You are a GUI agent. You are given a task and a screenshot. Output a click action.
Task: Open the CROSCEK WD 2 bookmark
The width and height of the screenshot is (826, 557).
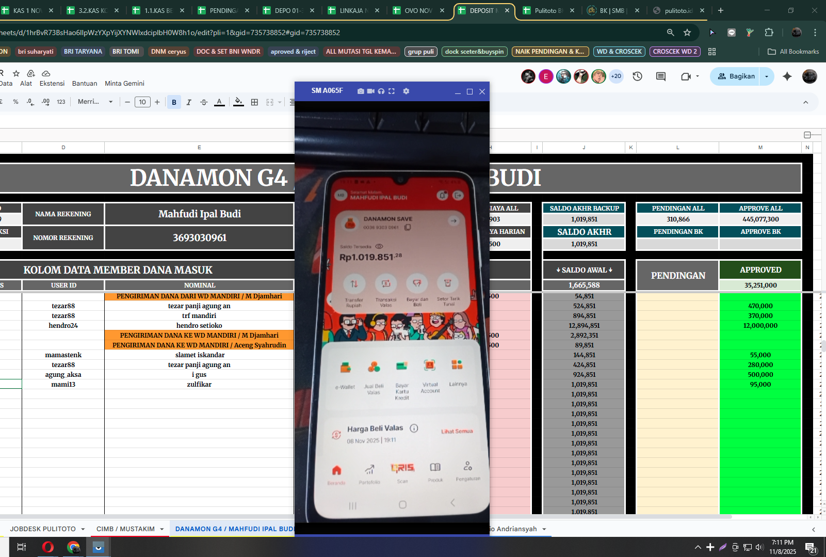coord(675,52)
